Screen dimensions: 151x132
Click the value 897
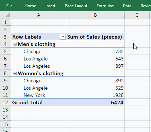click(x=119, y=66)
